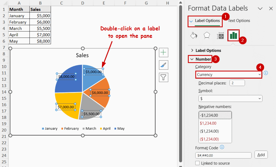Open the Effects pentagon icon

[207, 35]
